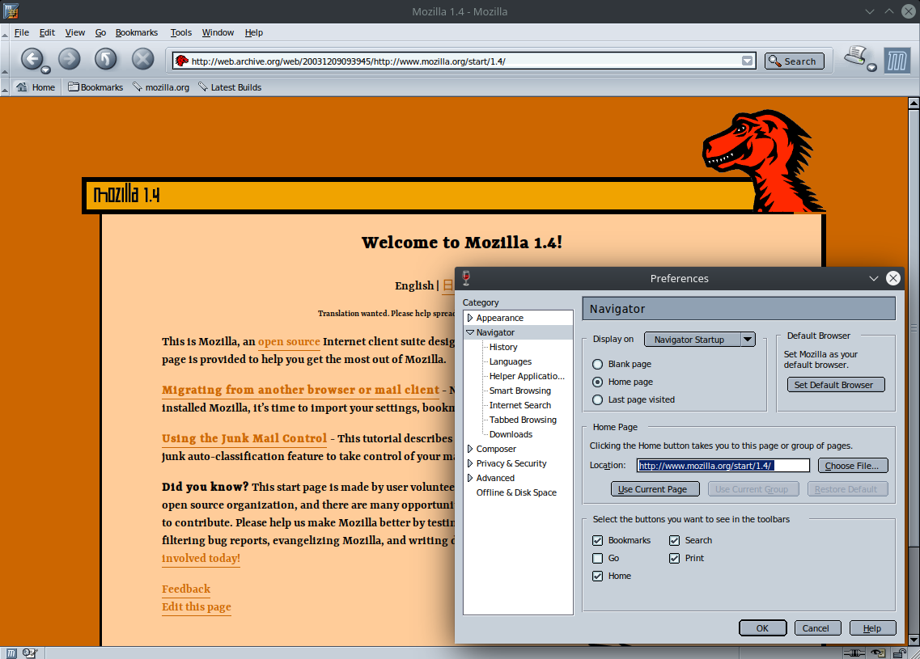The height and width of the screenshot is (659, 920).
Task: Expand the Composer category
Action: coord(470,449)
